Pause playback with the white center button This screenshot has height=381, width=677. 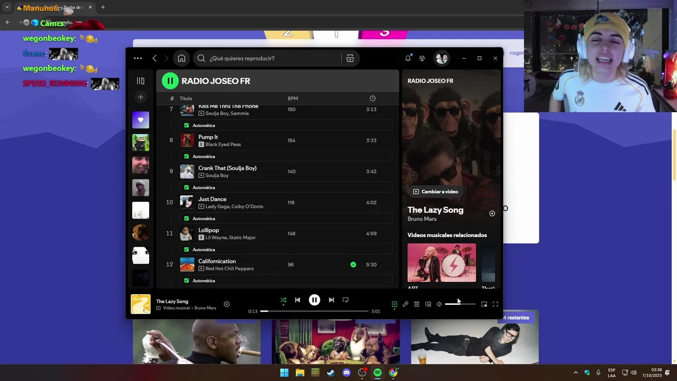314,300
